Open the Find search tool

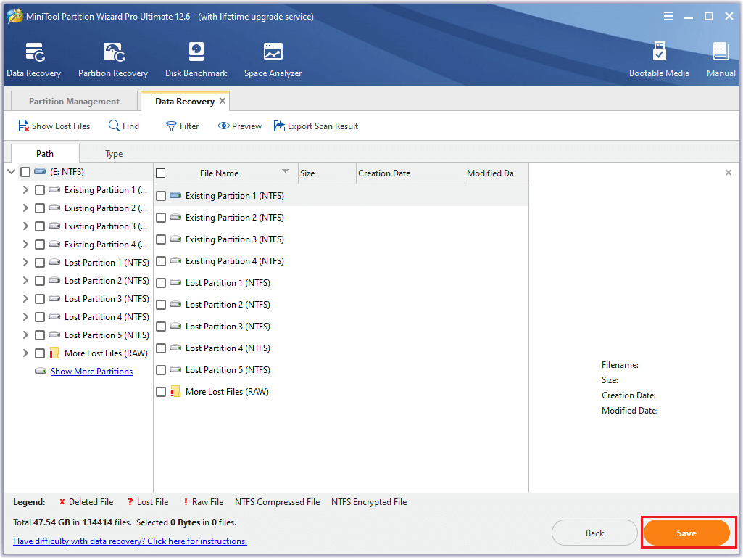point(124,126)
